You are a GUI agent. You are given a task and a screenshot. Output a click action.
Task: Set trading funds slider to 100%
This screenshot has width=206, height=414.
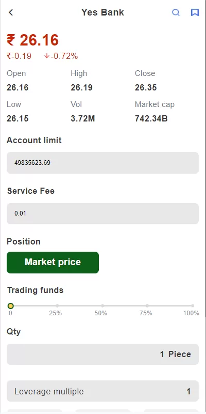pos(193,306)
